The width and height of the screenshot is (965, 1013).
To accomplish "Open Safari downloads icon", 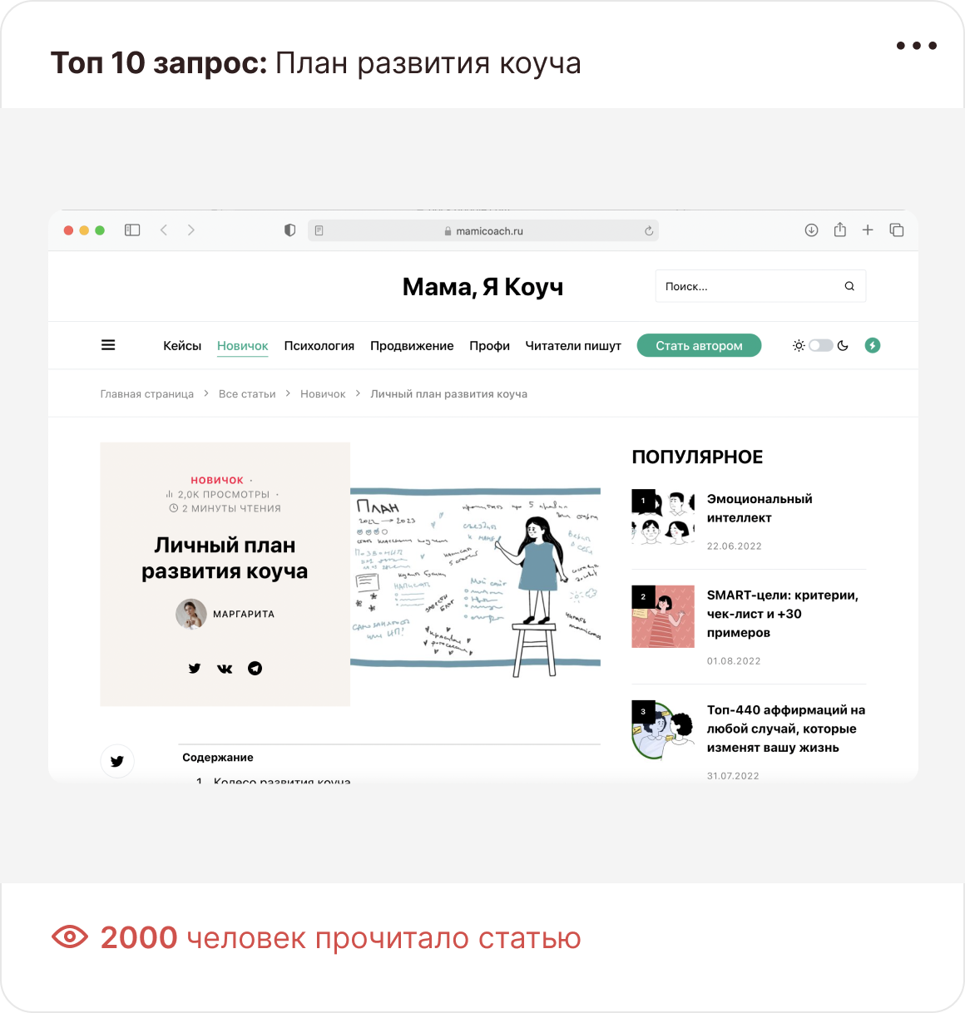I will click(812, 230).
